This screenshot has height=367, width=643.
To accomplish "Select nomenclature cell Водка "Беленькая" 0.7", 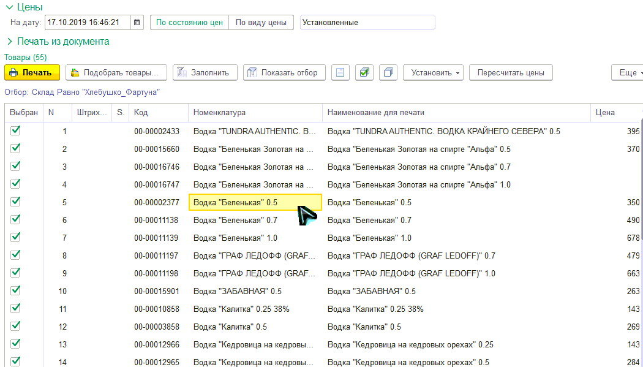I will coord(255,220).
